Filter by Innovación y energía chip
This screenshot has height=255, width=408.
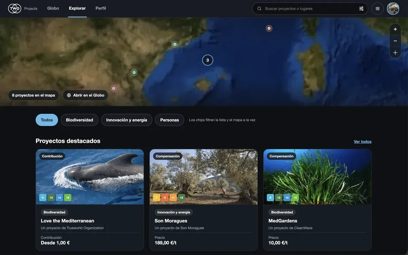[x=127, y=120]
